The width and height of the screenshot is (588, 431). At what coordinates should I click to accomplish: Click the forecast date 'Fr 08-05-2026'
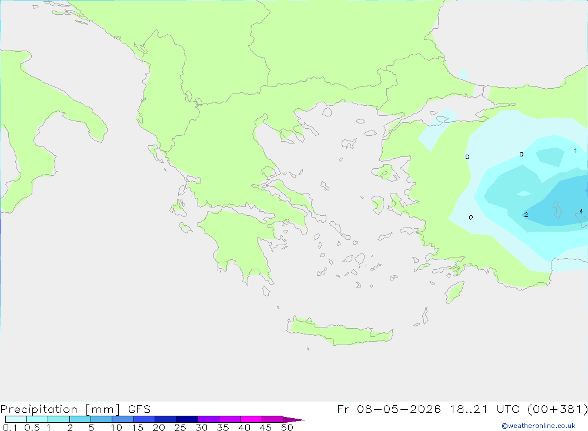point(389,409)
